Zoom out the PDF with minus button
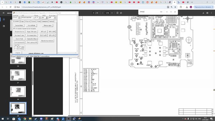215x121 pixels. coord(102,13)
